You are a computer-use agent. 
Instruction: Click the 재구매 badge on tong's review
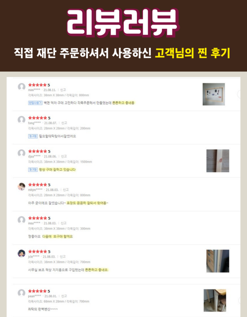click(33, 136)
